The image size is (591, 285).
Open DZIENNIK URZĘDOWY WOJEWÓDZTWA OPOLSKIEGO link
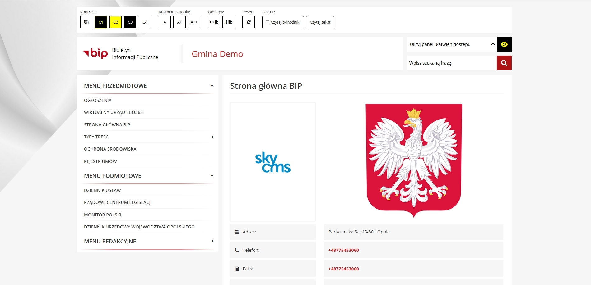(139, 227)
